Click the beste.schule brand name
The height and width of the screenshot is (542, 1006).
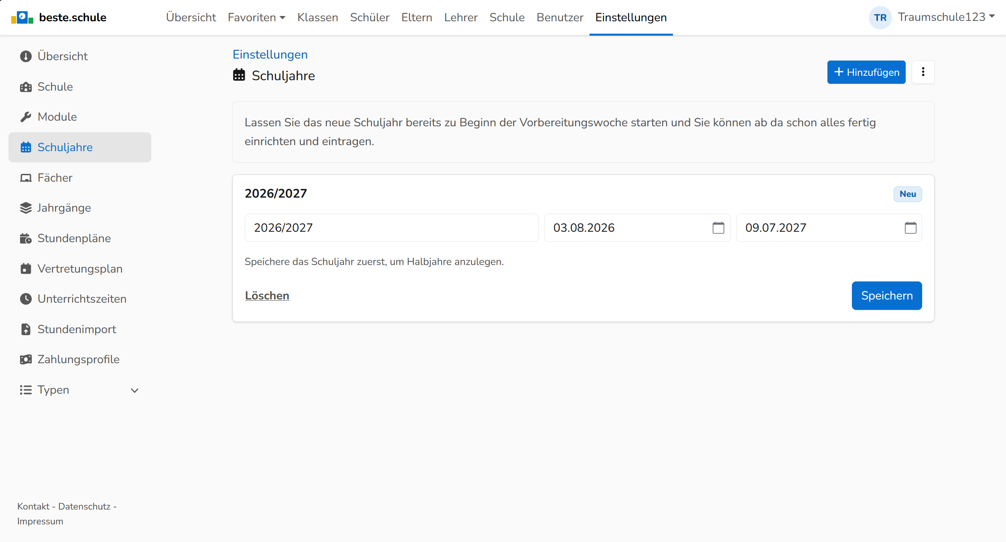pyautogui.click(x=73, y=18)
